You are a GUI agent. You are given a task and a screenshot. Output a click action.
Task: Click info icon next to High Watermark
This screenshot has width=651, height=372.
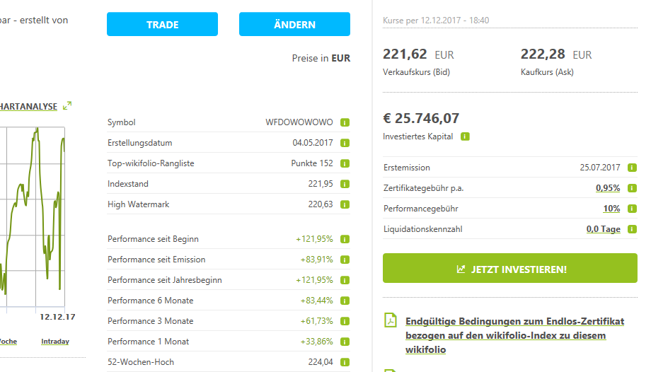[345, 204]
